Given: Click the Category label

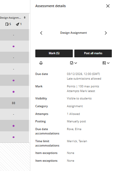Looking at the screenshot, I should coord(42,106).
